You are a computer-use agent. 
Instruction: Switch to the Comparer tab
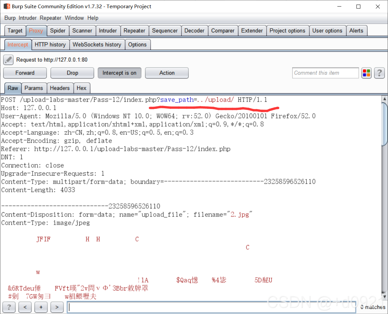tap(223, 31)
